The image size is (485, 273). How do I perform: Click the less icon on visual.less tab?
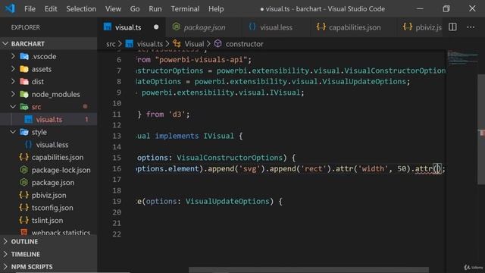coord(252,27)
